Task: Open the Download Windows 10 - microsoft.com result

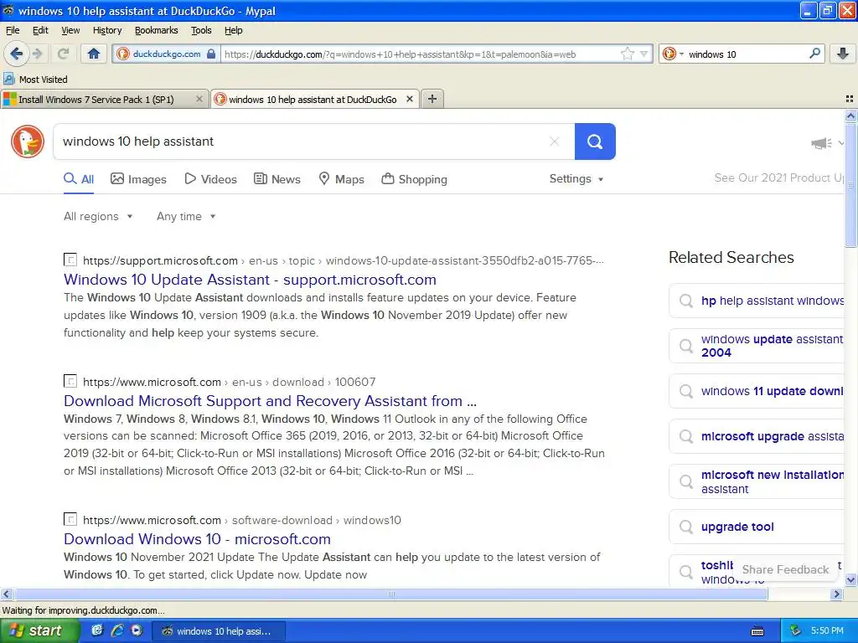Action: tap(197, 539)
